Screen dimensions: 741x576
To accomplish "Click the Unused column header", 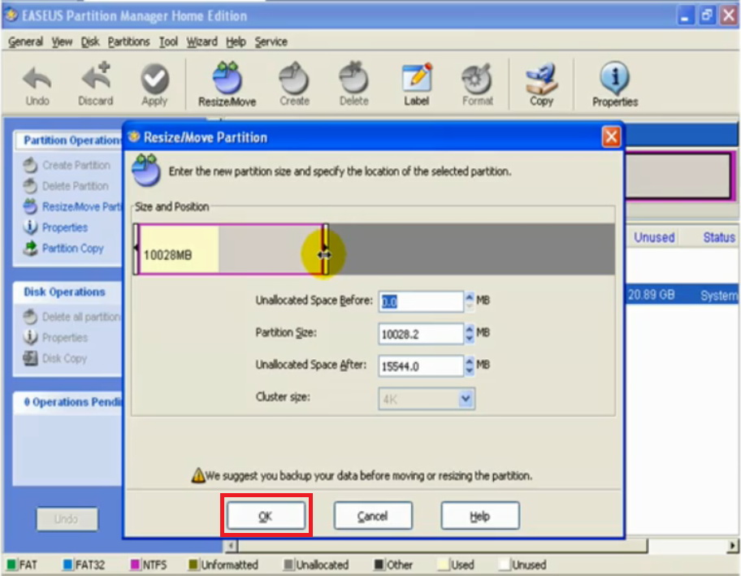I will coord(654,237).
